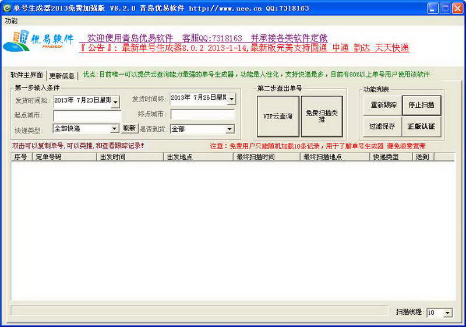466x327 pixels.
Task: Click the red 双击可以复制单号 hint text
Action: tap(78, 146)
